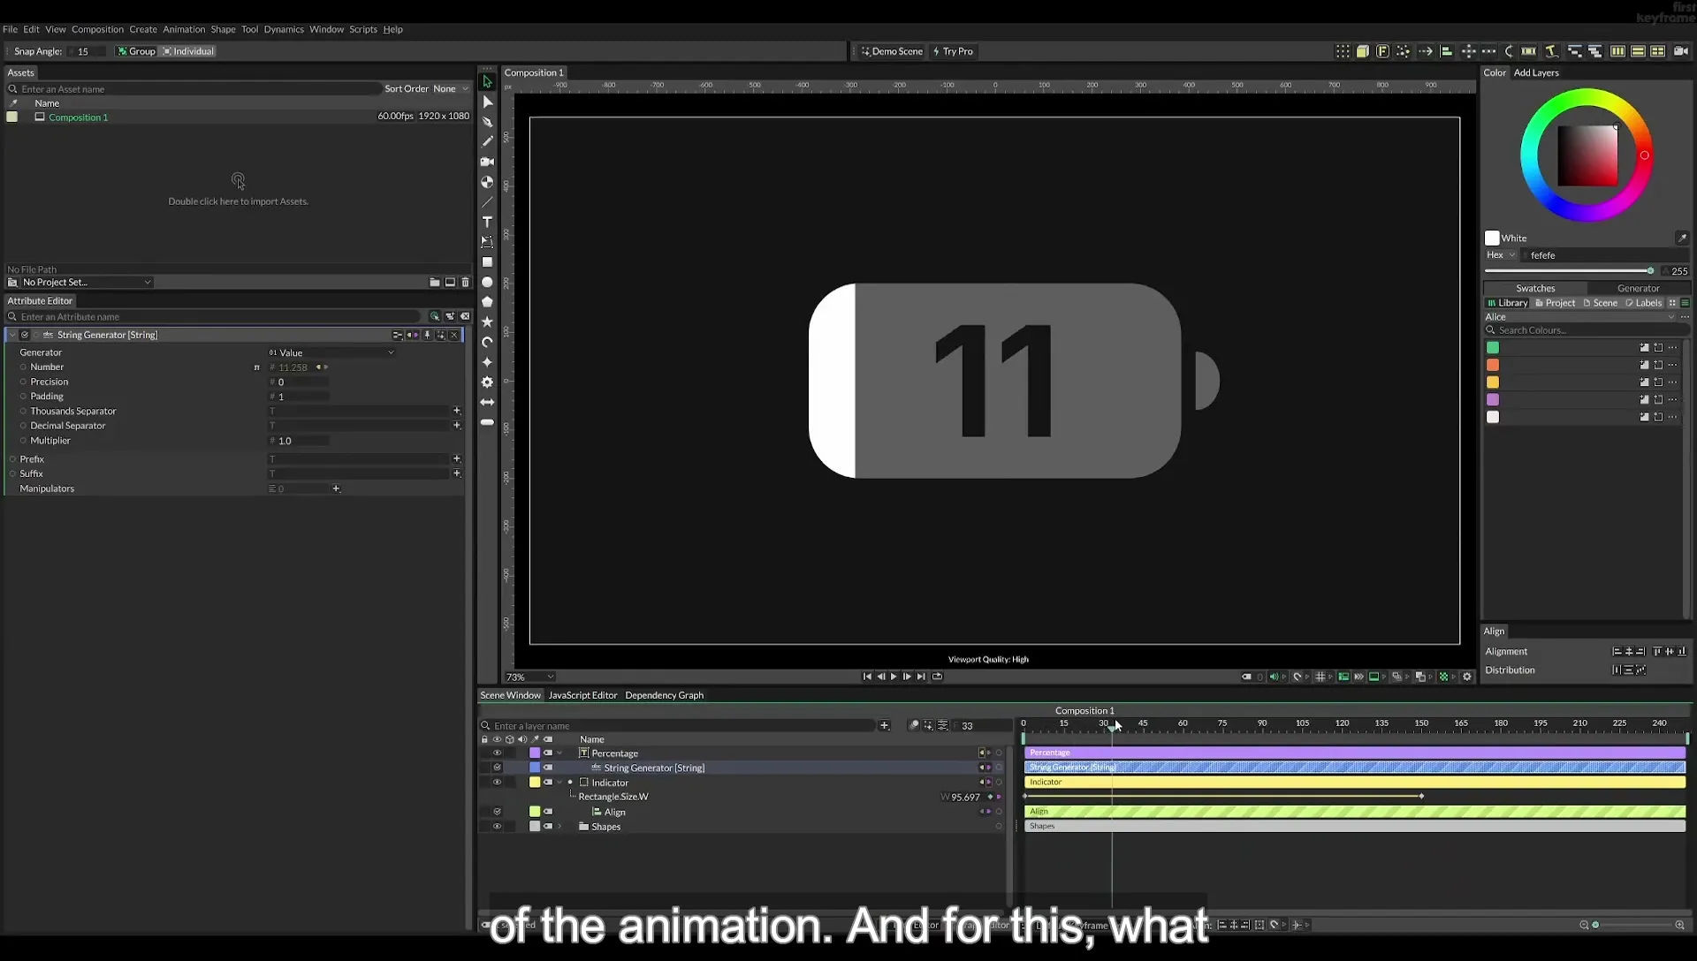Switch to the JavaScript Editor tab
This screenshot has width=1697, height=961.
582,695
